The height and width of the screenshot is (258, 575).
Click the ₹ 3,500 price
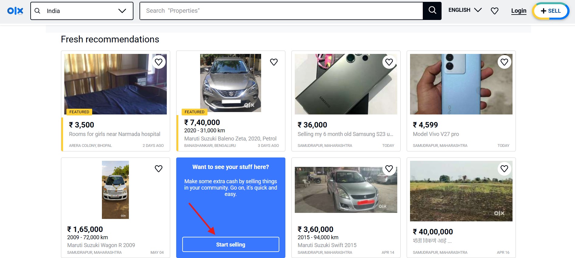click(82, 125)
